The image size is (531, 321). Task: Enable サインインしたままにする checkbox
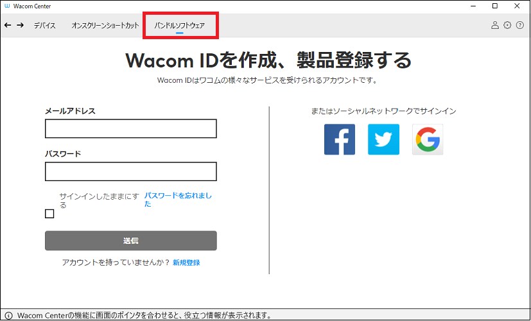pyautogui.click(x=49, y=214)
